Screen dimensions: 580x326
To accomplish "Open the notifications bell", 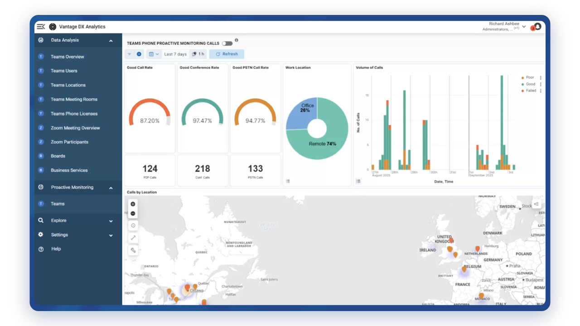I will coord(537,27).
